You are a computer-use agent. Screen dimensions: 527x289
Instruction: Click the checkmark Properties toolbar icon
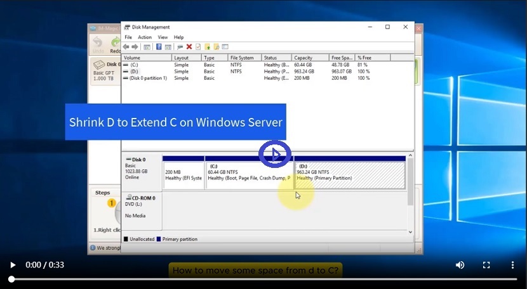coord(198,47)
